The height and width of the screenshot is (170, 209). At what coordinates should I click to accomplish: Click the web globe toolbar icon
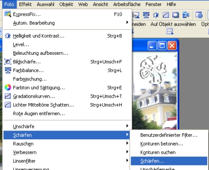(x=199, y=15)
